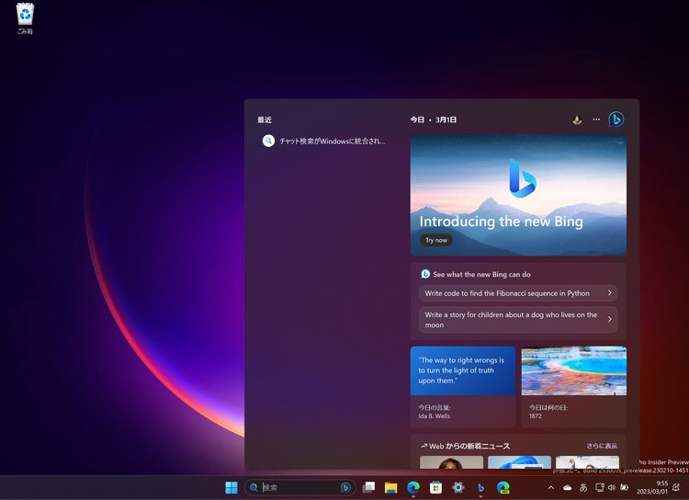Toggle the Japanese IME あ input mode indicator
Viewport: 689px width, 500px height.
point(583,487)
